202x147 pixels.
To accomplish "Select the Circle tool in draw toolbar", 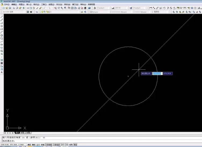I will tap(2, 35).
